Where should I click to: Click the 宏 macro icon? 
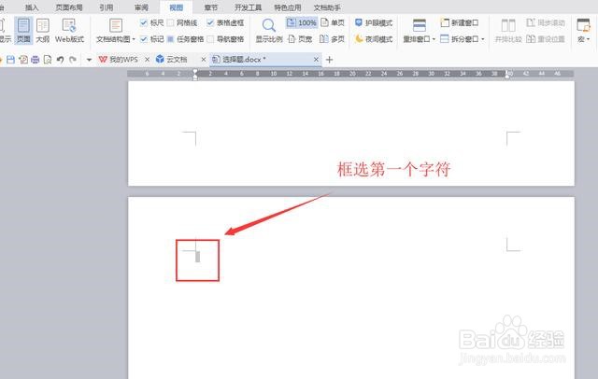pos(583,26)
